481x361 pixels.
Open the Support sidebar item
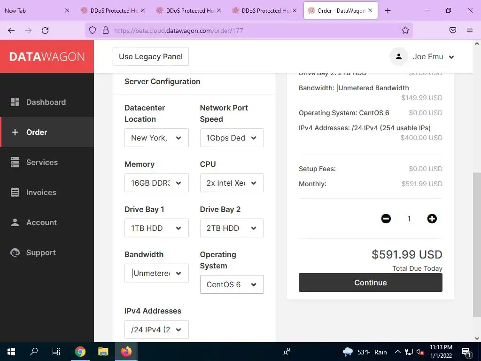pyautogui.click(x=47, y=252)
